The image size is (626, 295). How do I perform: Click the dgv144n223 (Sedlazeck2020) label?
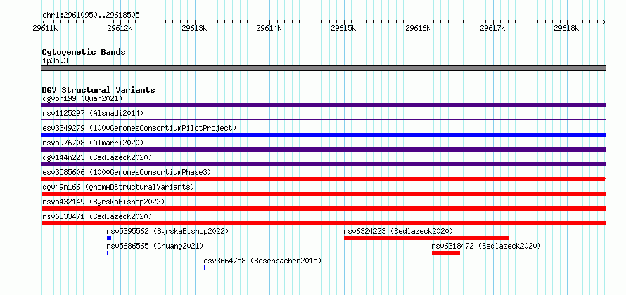pos(97,157)
